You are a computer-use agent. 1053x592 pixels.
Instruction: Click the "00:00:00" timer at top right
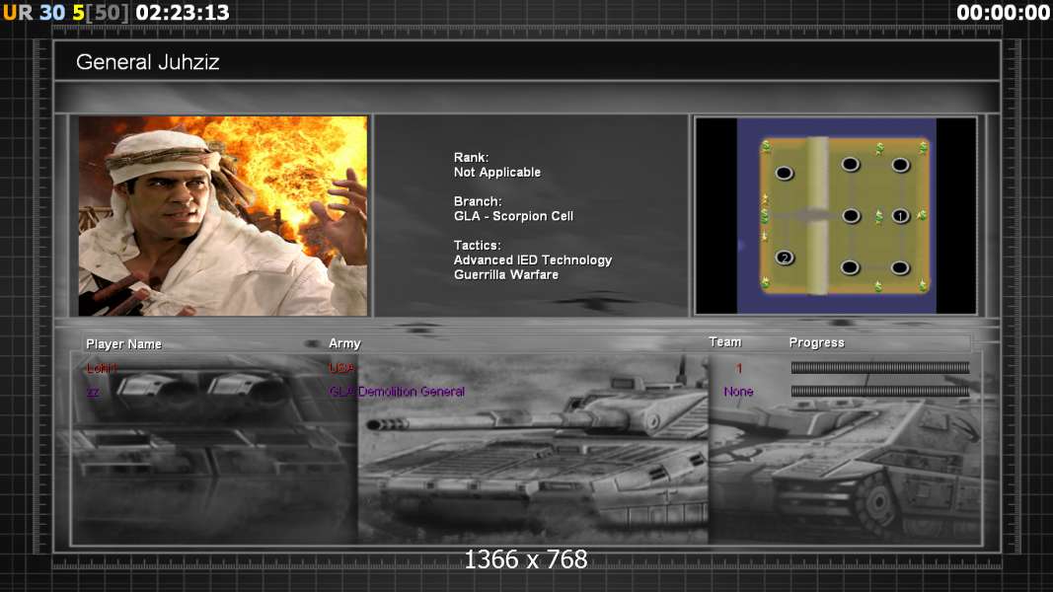(x=1004, y=12)
